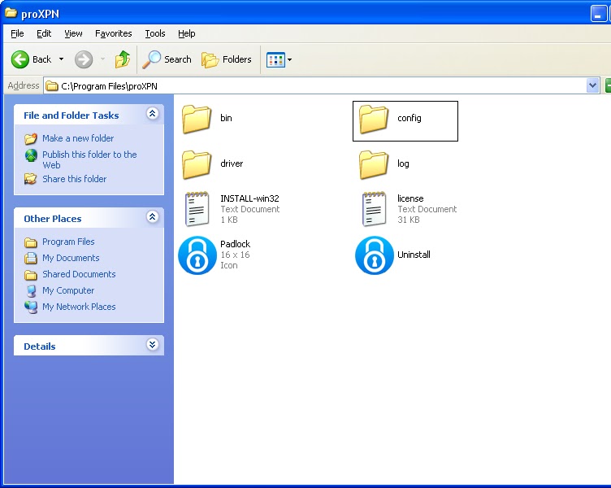The width and height of the screenshot is (611, 488).
Task: Collapse the File and Folder Tasks panel
Action: tap(153, 114)
